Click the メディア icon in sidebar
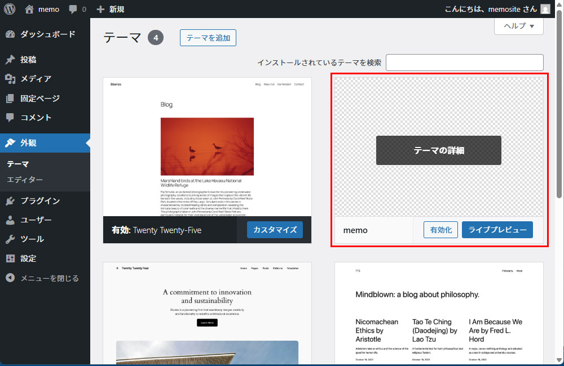 coord(10,79)
